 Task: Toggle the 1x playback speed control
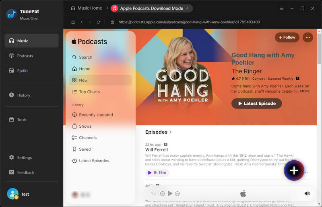coord(153,193)
